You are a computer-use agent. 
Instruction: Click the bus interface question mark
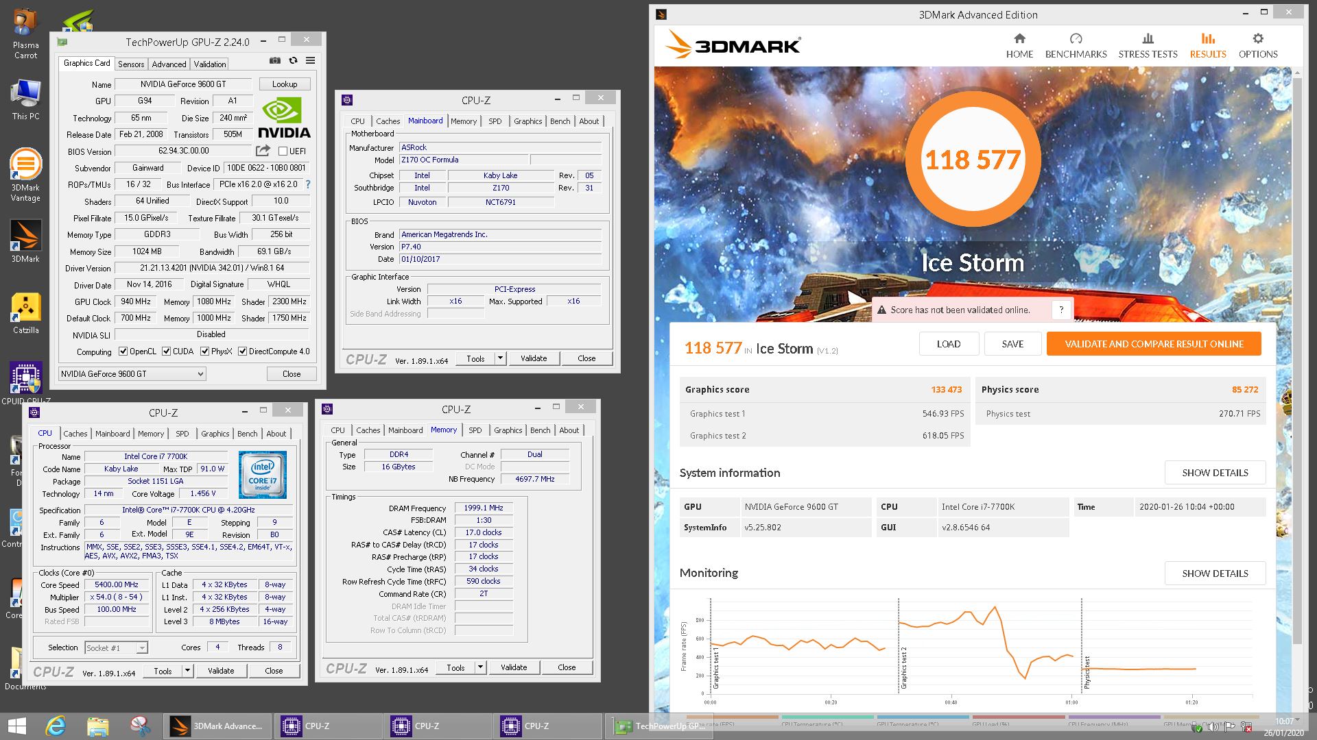coord(307,184)
